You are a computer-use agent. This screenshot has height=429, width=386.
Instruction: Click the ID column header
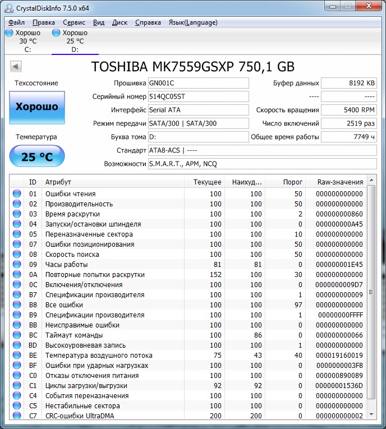tap(33, 182)
